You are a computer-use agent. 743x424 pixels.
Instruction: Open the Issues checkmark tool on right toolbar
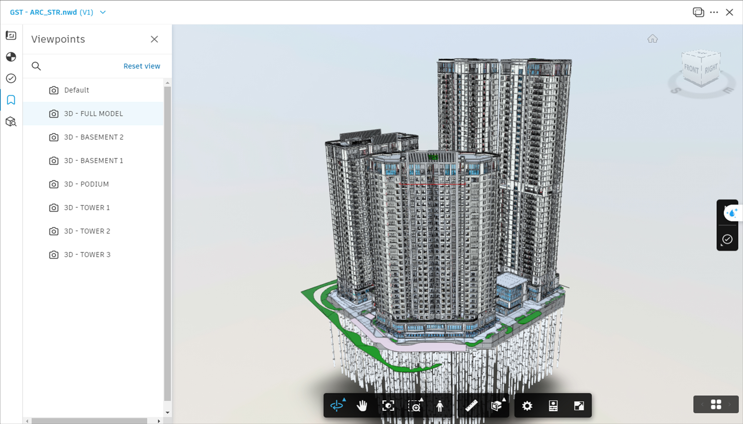[727, 239]
